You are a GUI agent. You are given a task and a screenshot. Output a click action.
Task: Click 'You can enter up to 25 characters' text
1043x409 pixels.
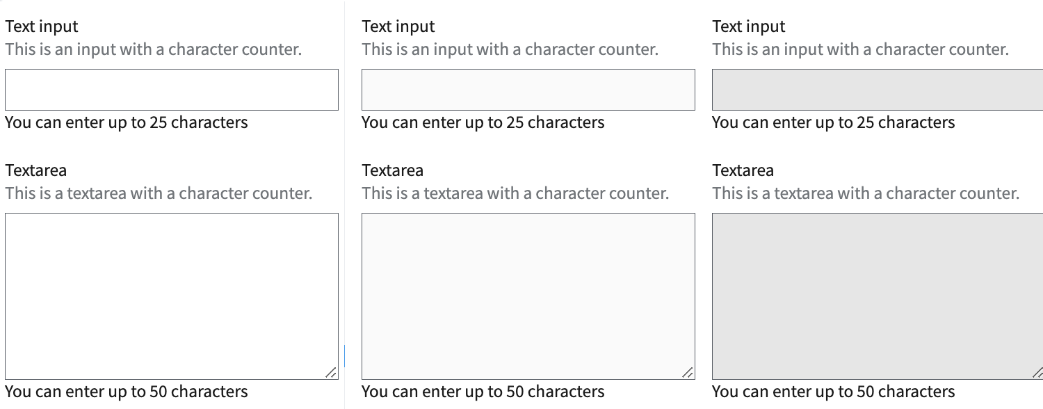[126, 122]
